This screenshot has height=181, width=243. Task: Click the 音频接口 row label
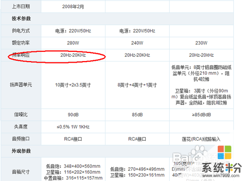coord(21,139)
